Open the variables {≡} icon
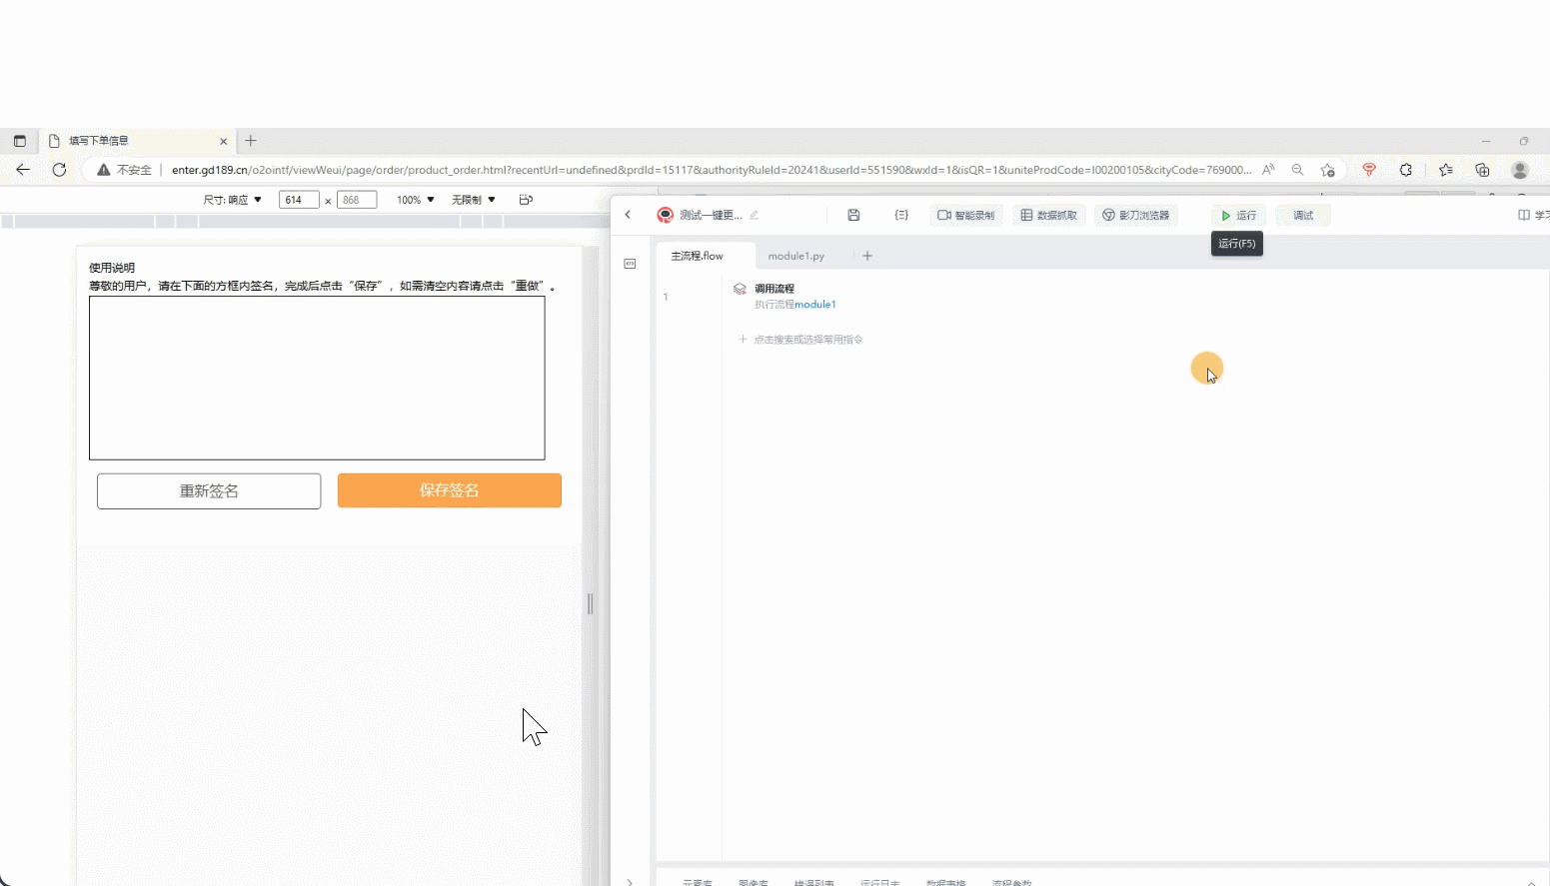Image resolution: width=1550 pixels, height=886 pixels. coord(901,215)
